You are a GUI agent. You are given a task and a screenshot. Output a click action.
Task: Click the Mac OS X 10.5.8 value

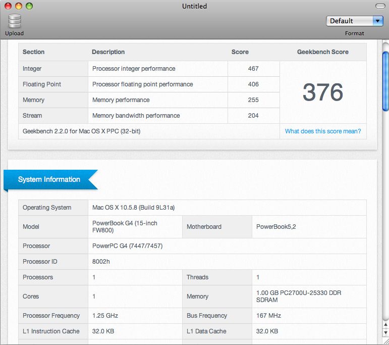(x=133, y=208)
